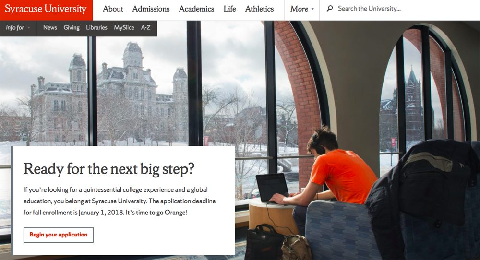Screen dimensions: 480x260
Task: Click the Info for dropdown arrow
Action: click(x=29, y=28)
